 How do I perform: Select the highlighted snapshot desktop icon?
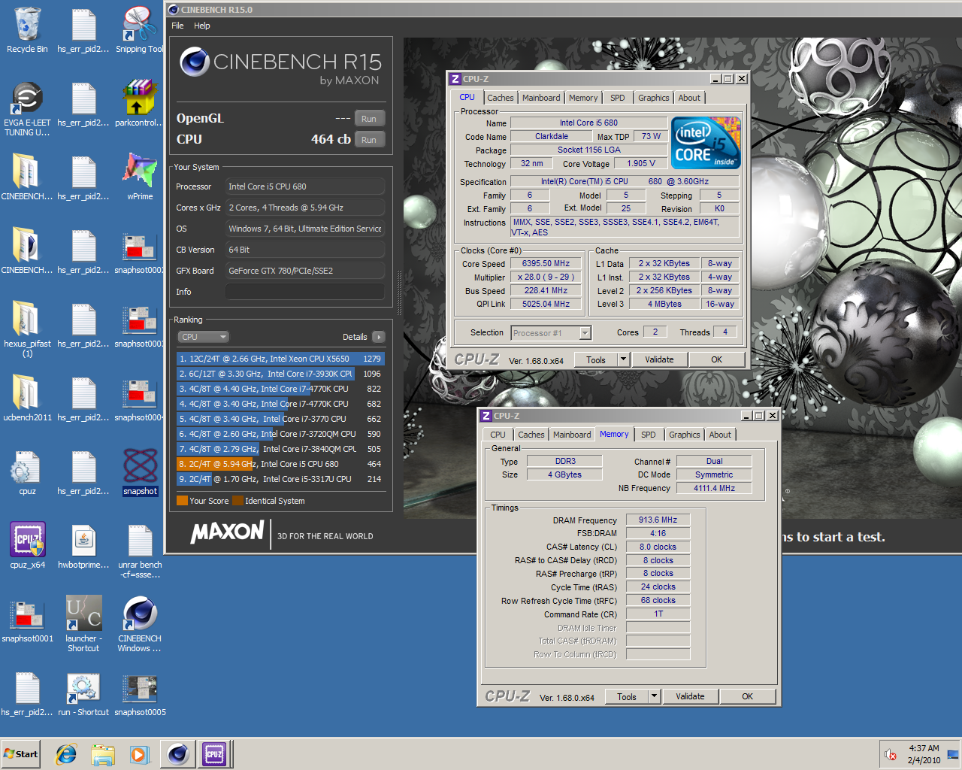point(140,472)
